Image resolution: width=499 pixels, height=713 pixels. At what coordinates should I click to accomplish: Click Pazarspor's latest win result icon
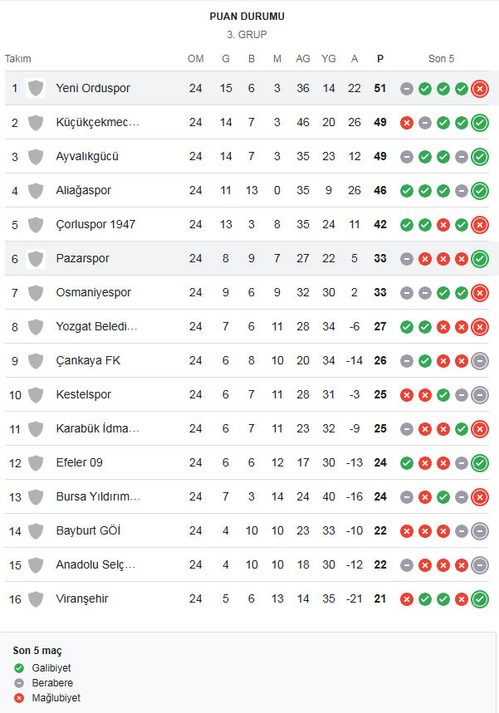tap(479, 258)
